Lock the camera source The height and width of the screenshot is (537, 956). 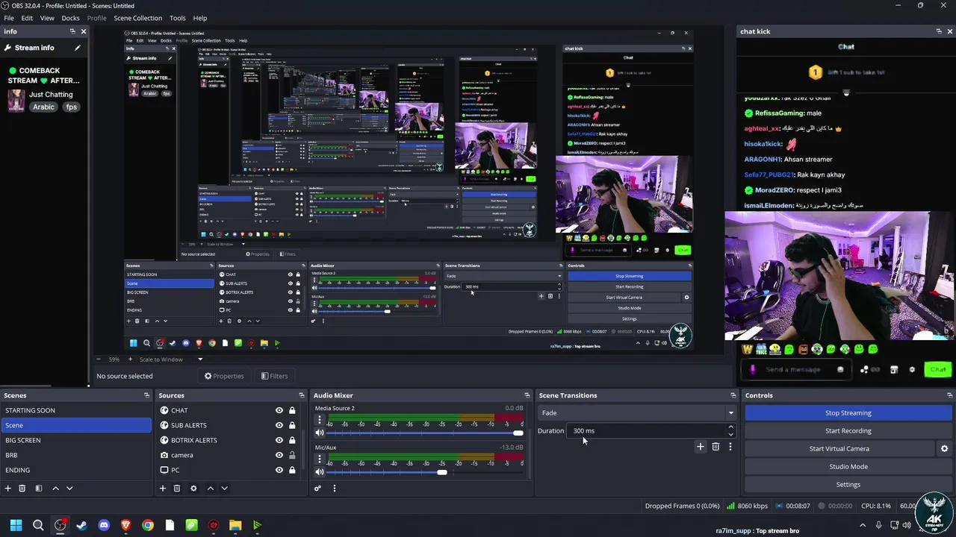pos(292,455)
